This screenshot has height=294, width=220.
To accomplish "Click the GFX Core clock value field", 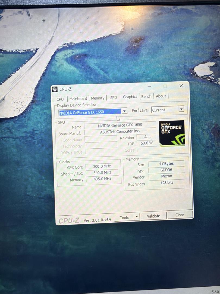I will pyautogui.click(x=102, y=166).
